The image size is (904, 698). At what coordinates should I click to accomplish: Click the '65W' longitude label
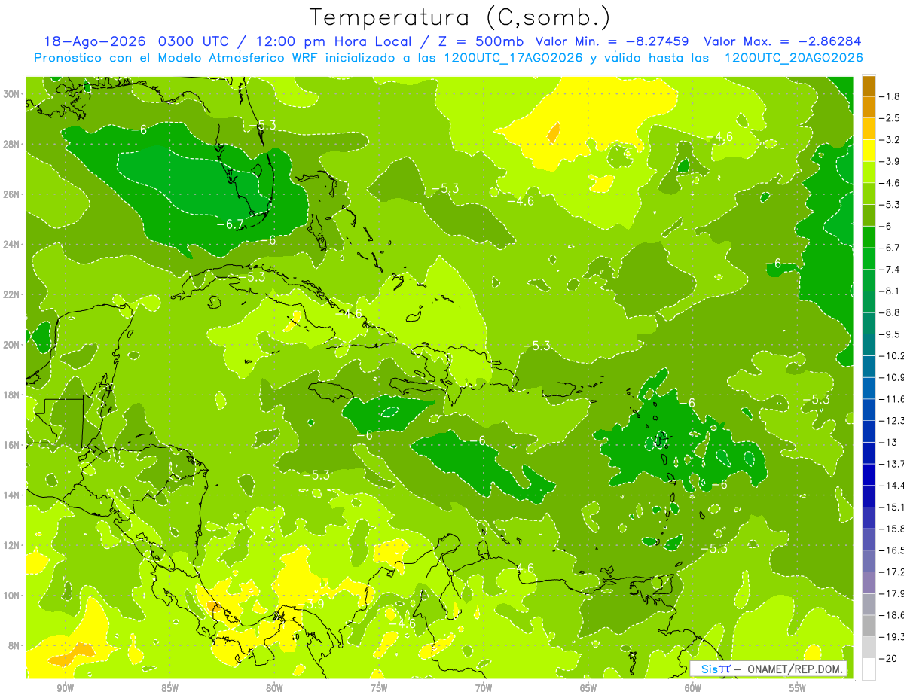click(588, 688)
